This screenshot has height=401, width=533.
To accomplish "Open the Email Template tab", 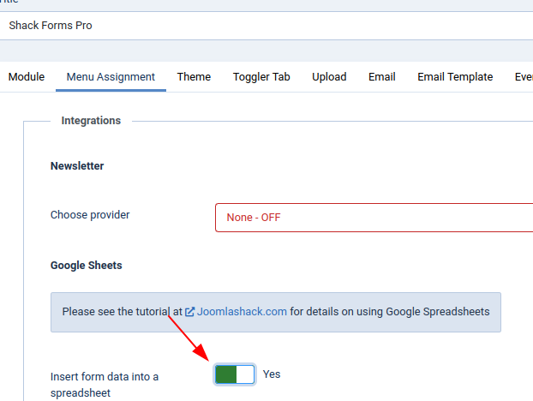I will [x=455, y=77].
